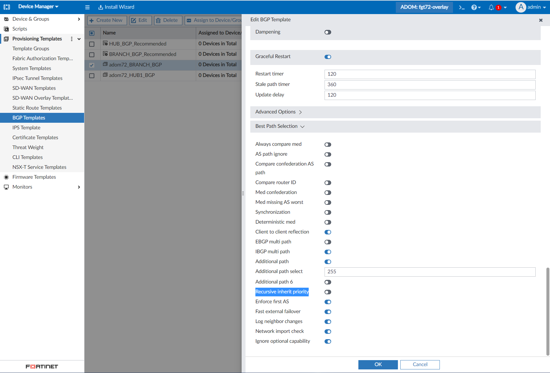Click the Edit toolbar button
The image size is (550, 373).
[140, 20]
